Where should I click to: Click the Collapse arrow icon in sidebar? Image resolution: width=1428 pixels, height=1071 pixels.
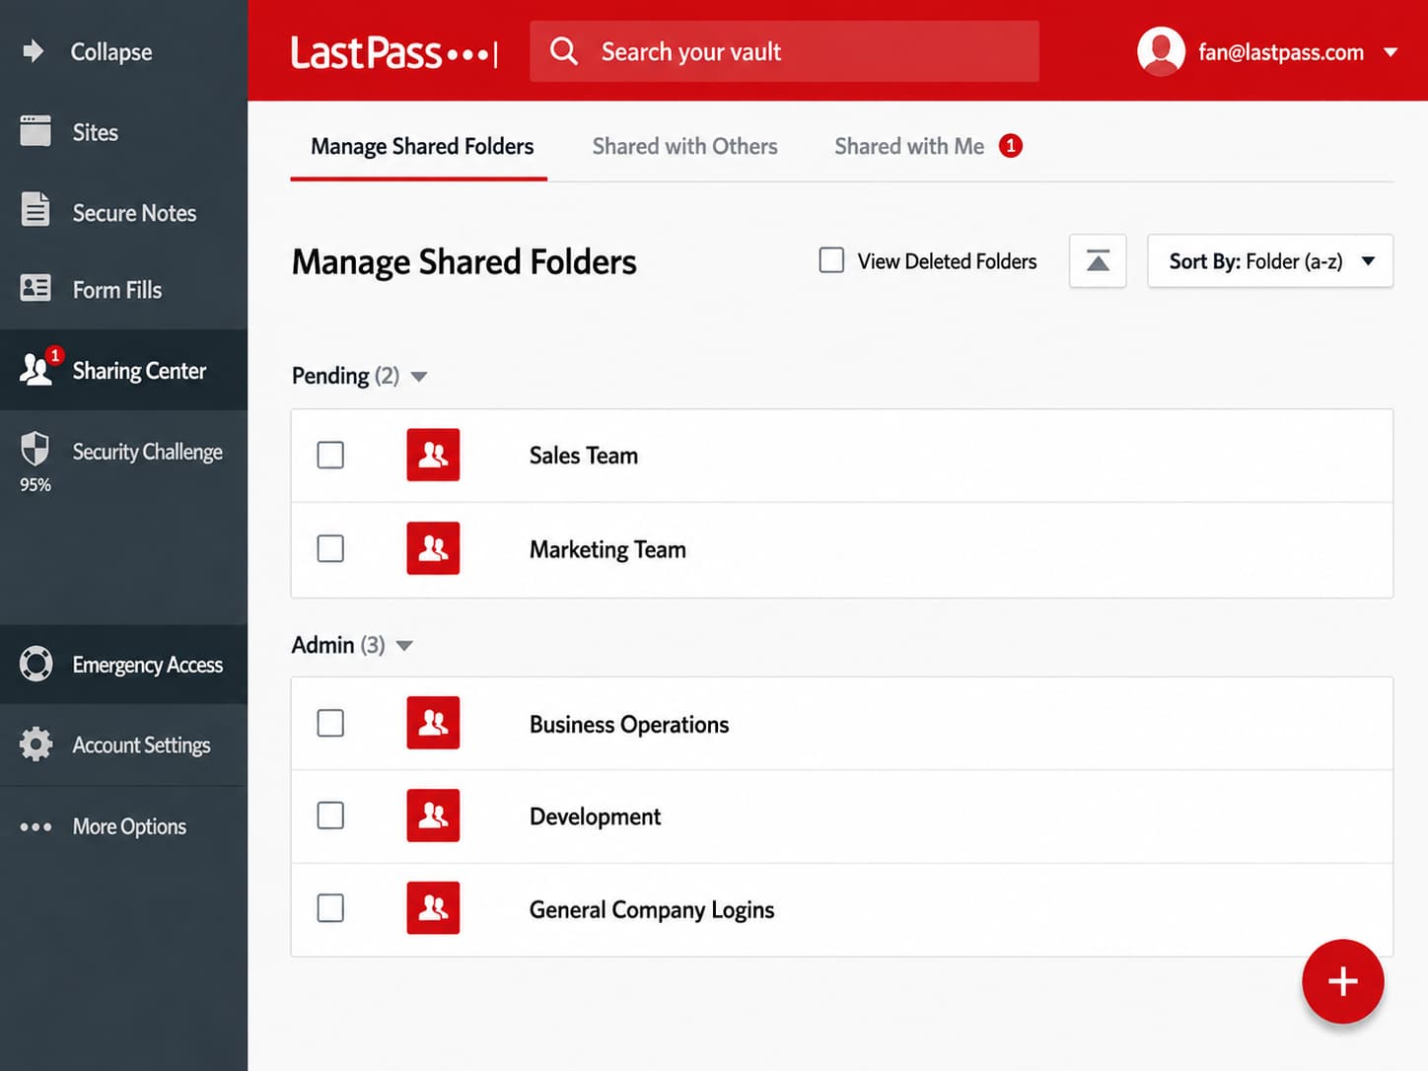tap(34, 51)
